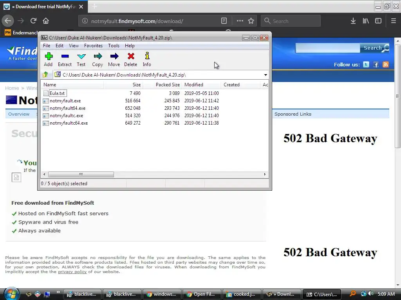Click the Firefox forward button

(x=21, y=21)
